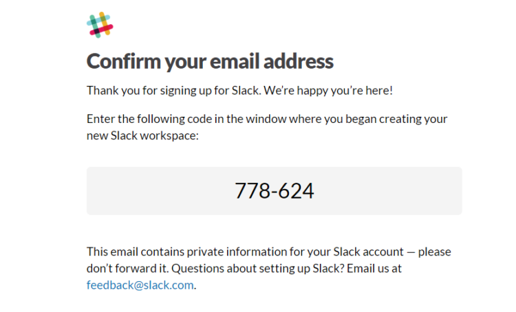Click the "Enter the following code" line
Screen dimensions: 516x312
tap(267, 119)
